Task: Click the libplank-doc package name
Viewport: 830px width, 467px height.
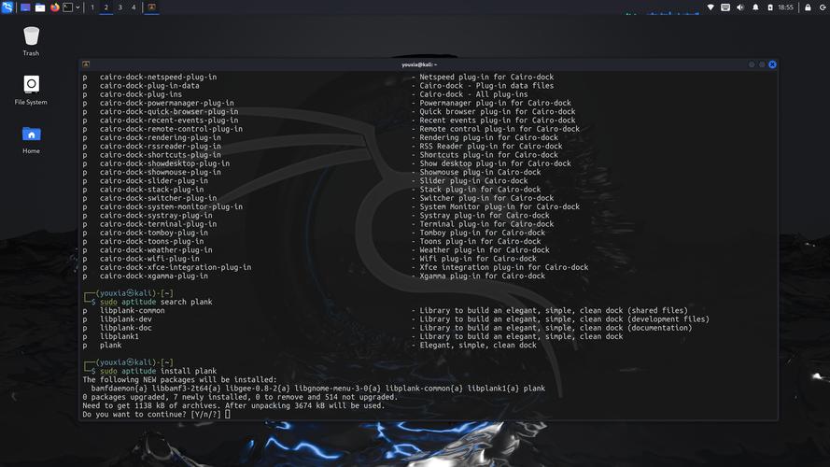Action: [x=125, y=328]
